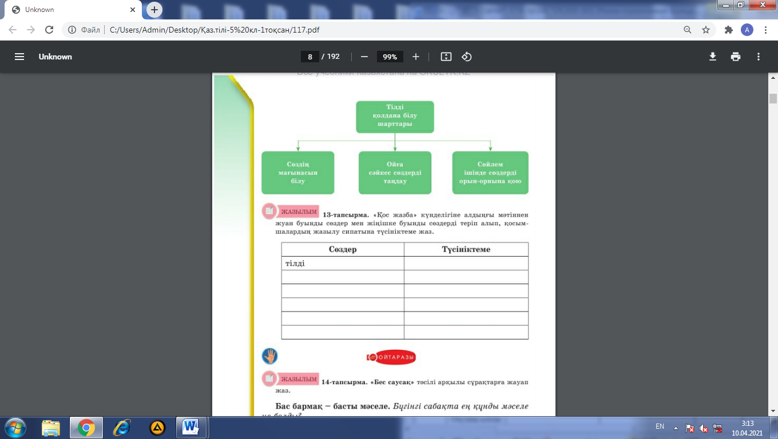Bookmark this page with the star
Image resolution: width=778 pixels, height=439 pixels.
(706, 30)
